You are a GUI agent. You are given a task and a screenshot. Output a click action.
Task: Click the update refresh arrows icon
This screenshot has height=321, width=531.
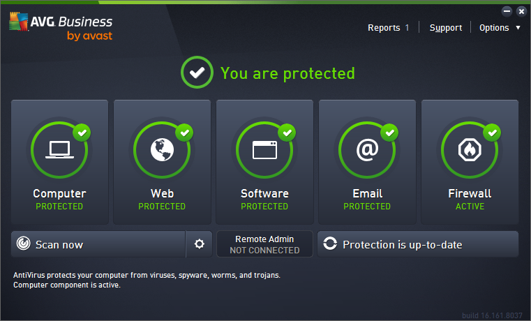[x=330, y=244]
